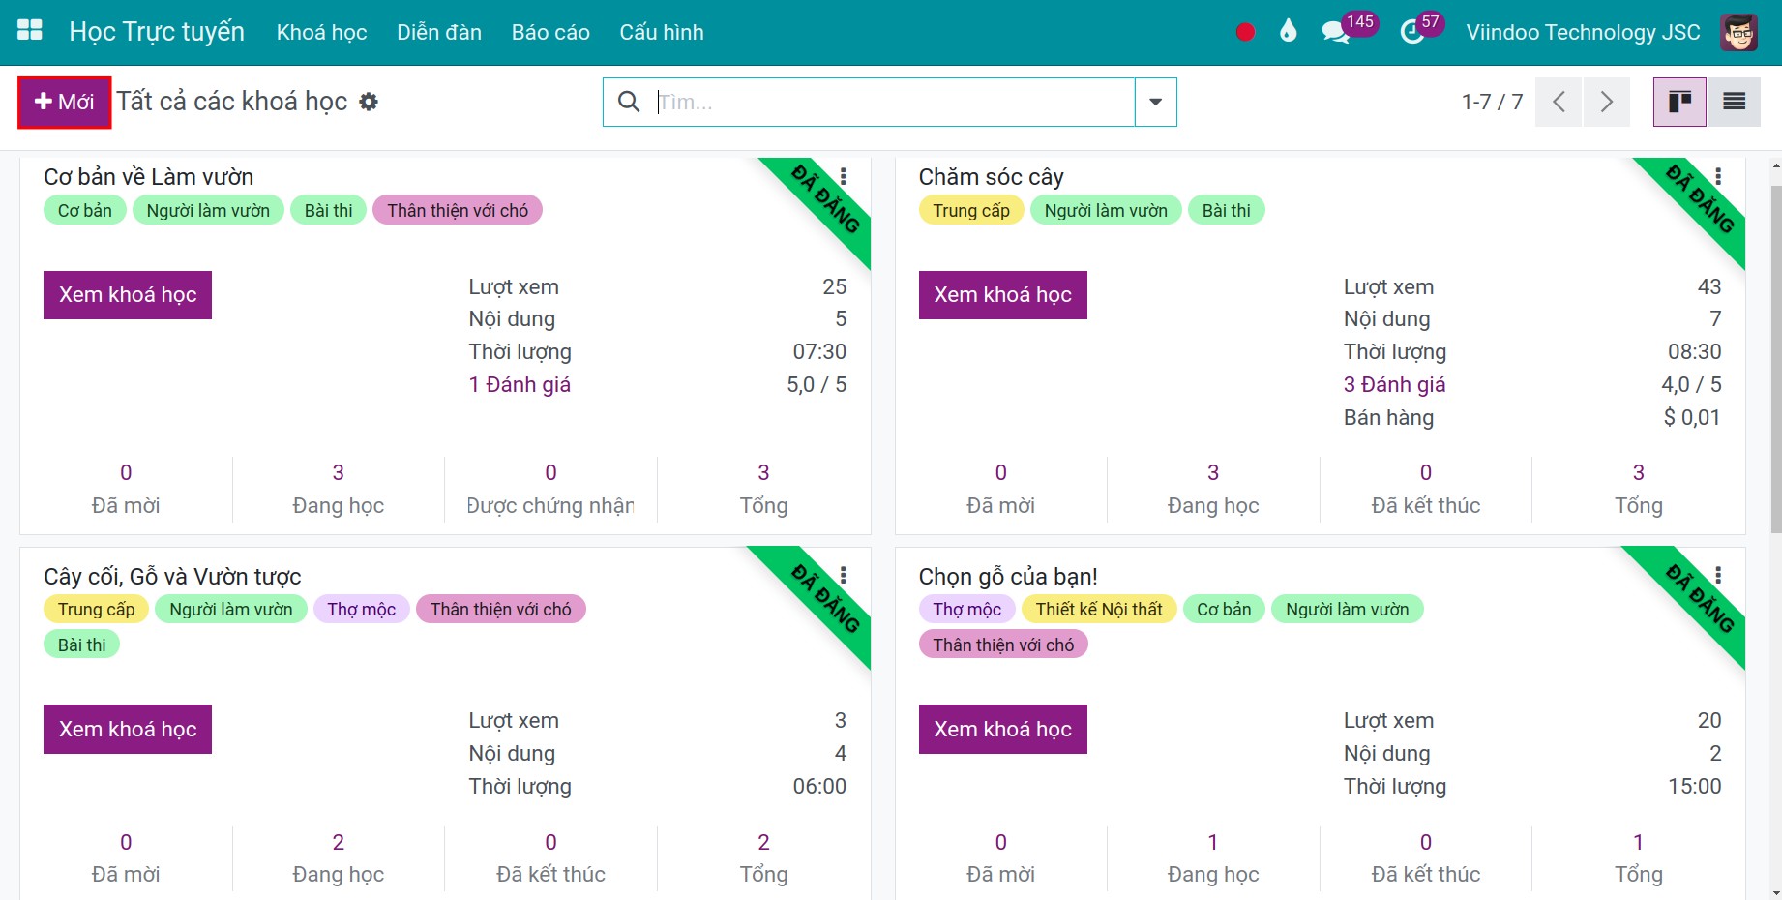This screenshot has height=900, width=1782.
Task: Go to the previous page arrow
Action: coord(1559,102)
